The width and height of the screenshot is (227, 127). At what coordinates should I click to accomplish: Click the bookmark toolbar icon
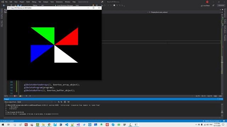(114, 5)
